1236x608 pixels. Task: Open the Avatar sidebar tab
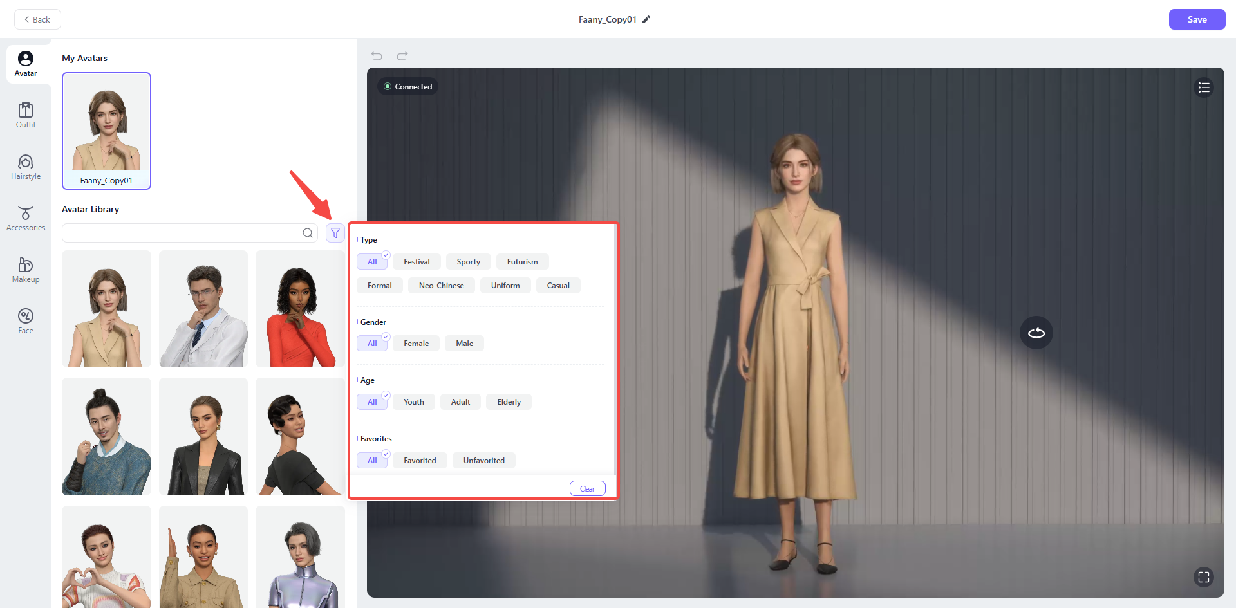pos(26,64)
